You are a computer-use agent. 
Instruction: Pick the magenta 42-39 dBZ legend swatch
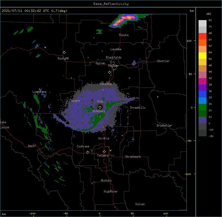click(x=202, y=81)
